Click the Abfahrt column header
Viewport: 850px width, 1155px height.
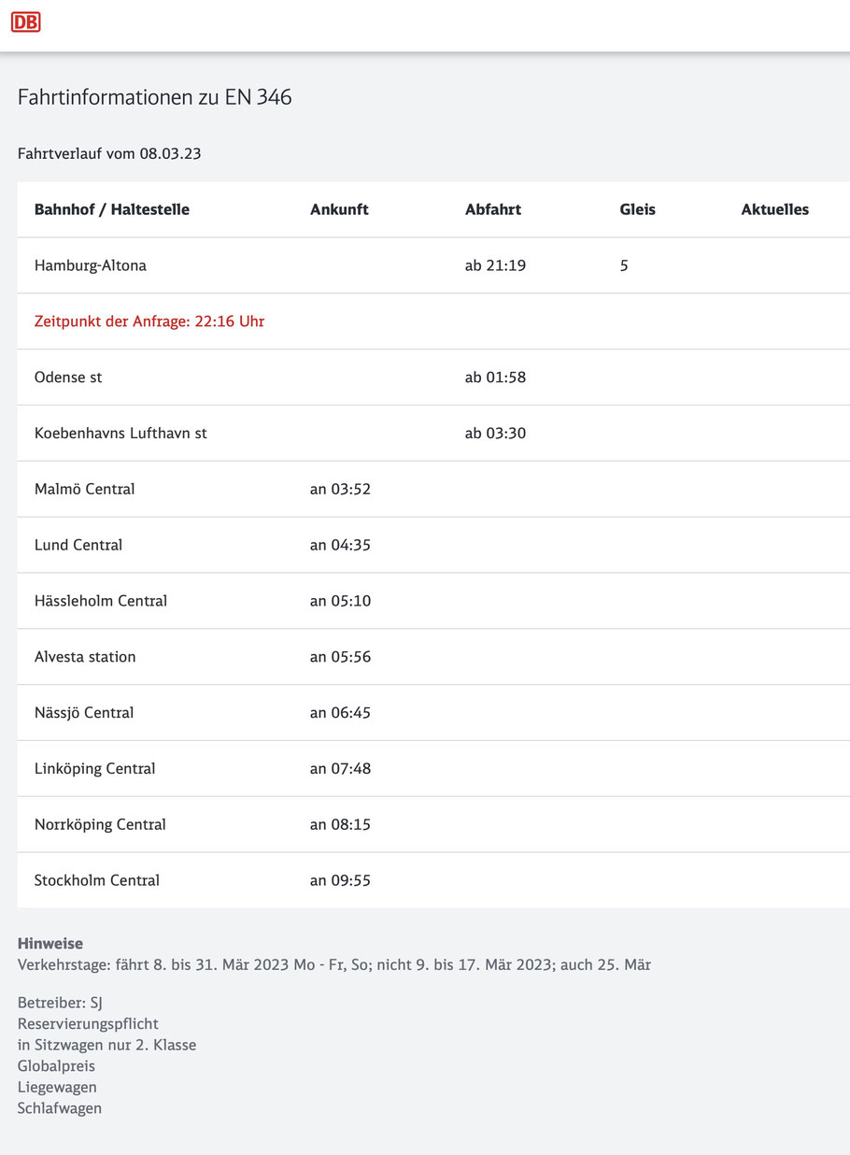pyautogui.click(x=493, y=209)
